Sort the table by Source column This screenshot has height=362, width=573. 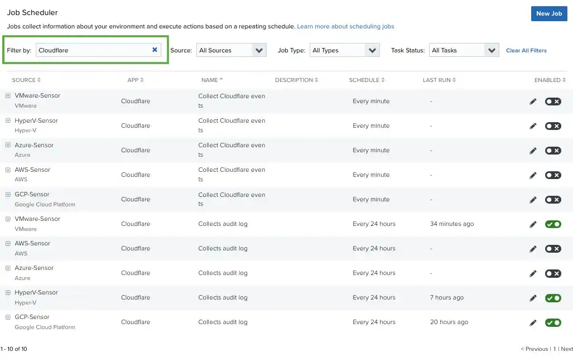pos(26,80)
